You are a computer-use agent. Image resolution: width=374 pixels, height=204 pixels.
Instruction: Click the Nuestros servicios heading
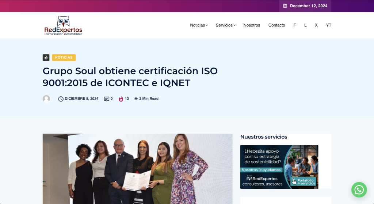pyautogui.click(x=264, y=137)
